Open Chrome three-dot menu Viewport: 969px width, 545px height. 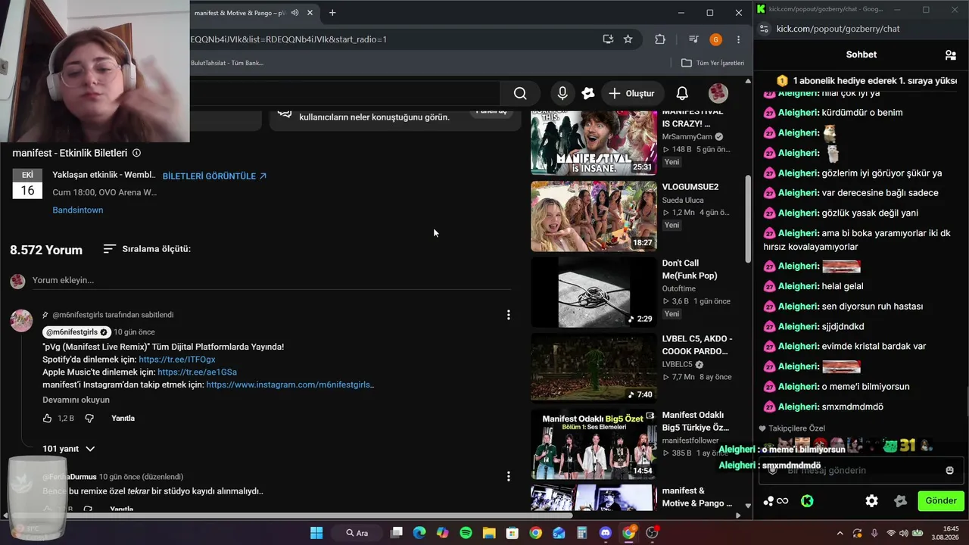click(x=738, y=39)
